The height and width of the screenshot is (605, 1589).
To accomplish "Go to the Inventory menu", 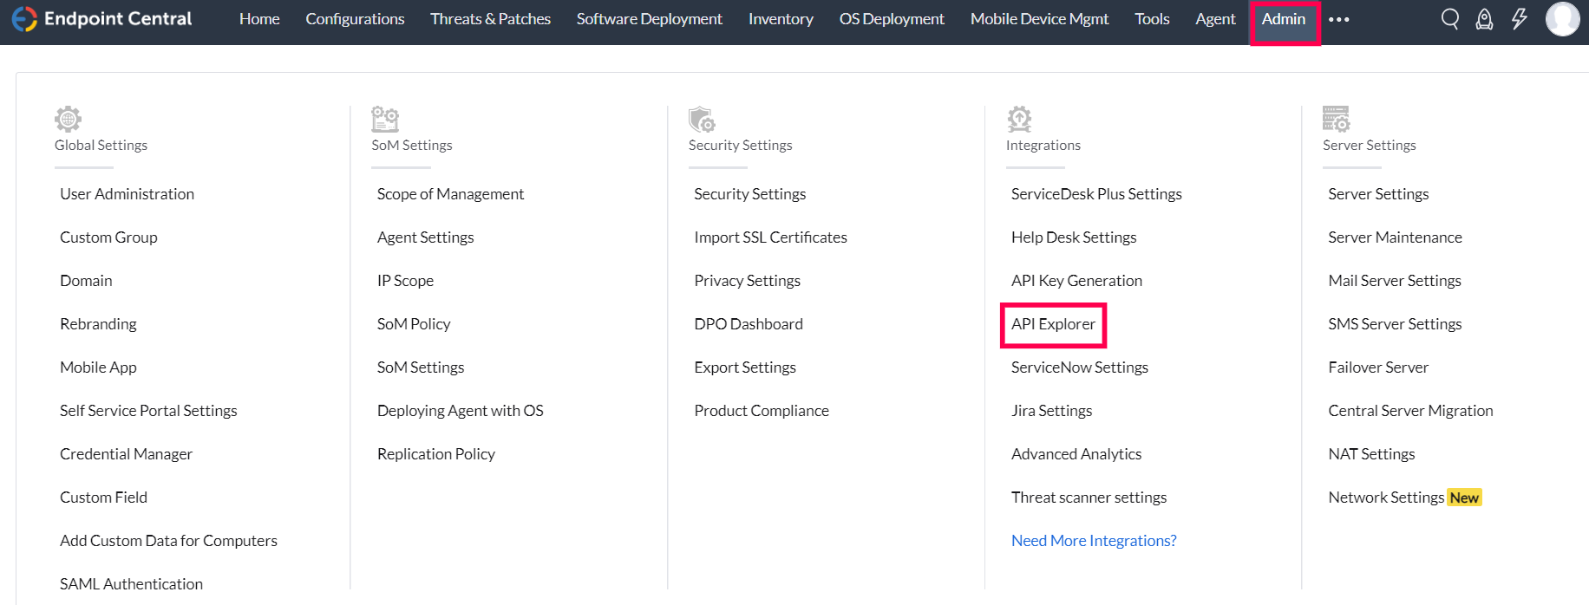I will coord(781,19).
